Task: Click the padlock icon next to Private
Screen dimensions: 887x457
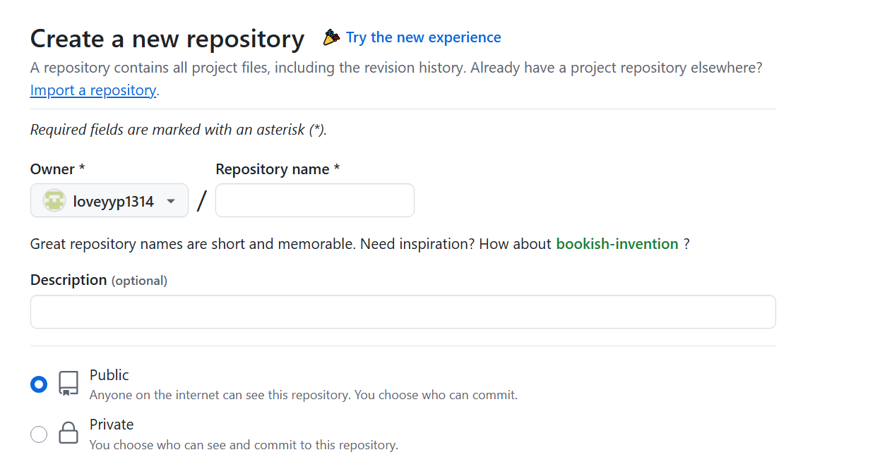Action: point(69,433)
